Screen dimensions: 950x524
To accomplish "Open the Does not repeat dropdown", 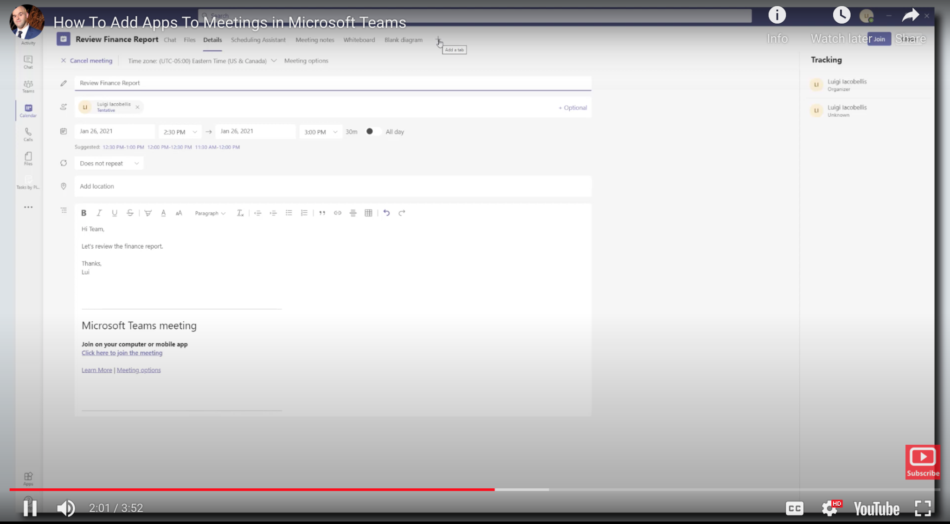I will click(x=109, y=163).
